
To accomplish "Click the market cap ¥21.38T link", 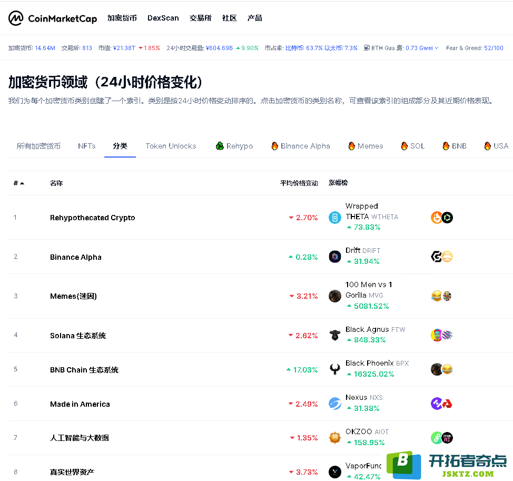I will click(124, 48).
